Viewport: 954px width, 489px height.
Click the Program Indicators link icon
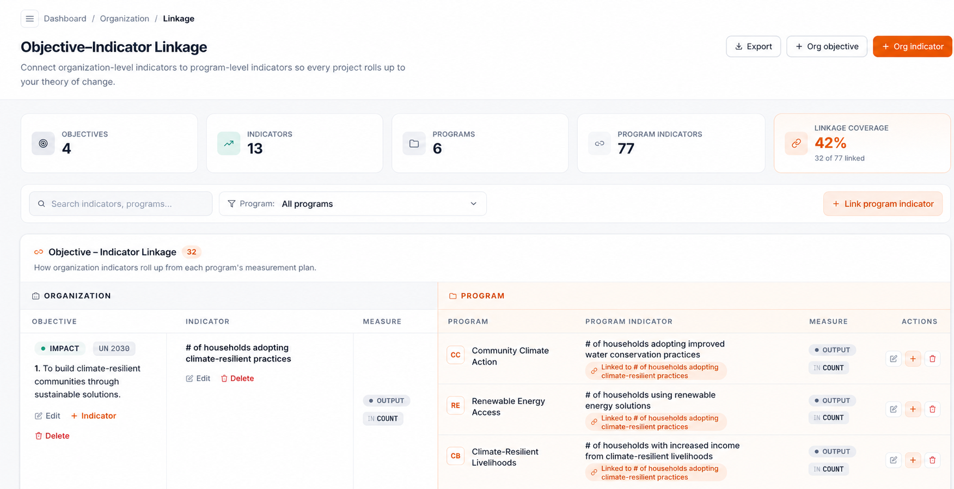point(600,143)
